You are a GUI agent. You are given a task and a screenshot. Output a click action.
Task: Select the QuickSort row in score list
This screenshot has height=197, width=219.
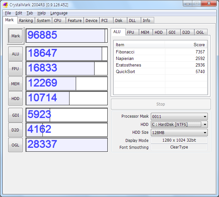(160, 71)
